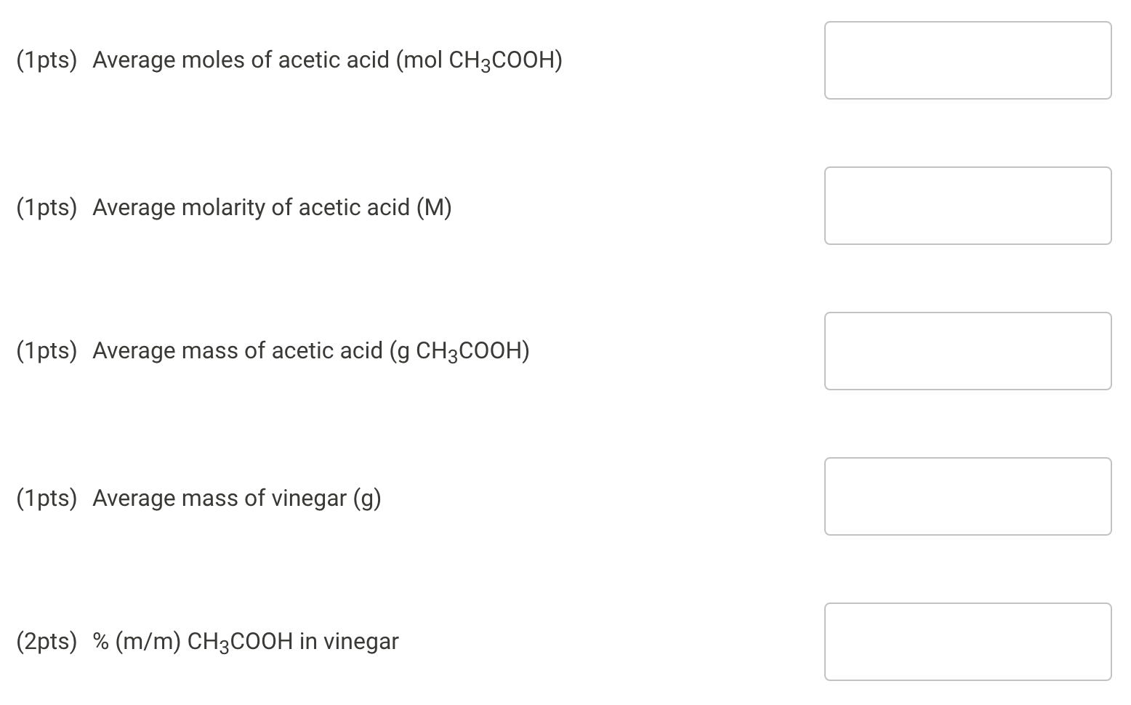This screenshot has width=1131, height=705.
Task: Select the question text about average mass of vinegar
Action: click(x=237, y=498)
